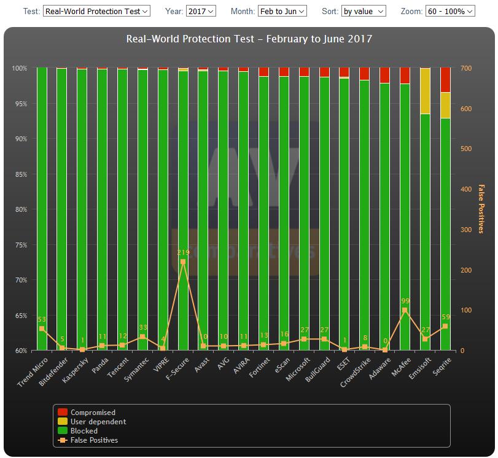Image resolution: width=498 pixels, height=458 pixels.
Task: Toggle Compromised series in the legend
Action: coord(87,413)
